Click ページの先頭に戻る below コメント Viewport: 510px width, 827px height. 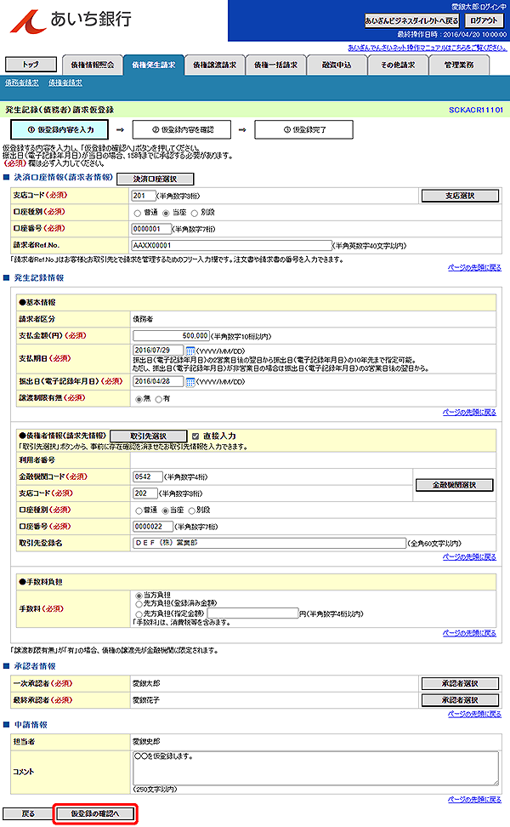474,799
